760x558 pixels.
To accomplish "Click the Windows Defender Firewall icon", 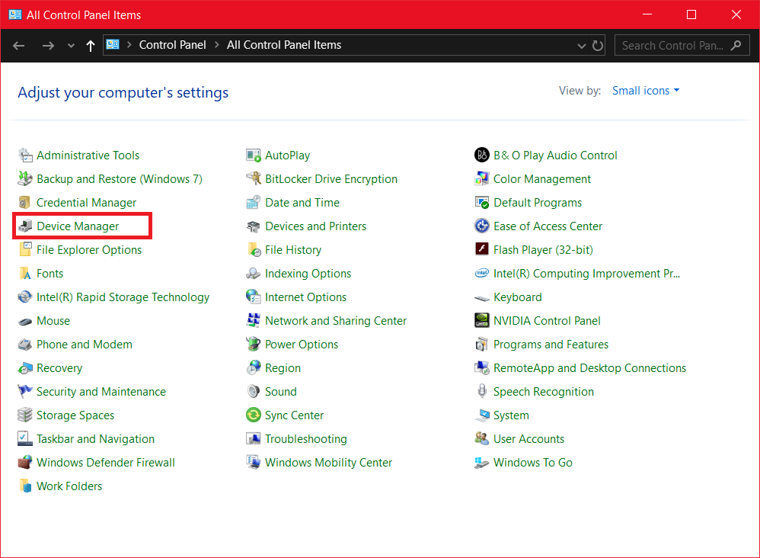I will 25,463.
